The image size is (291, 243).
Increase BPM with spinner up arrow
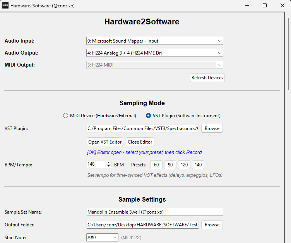pos(108,163)
